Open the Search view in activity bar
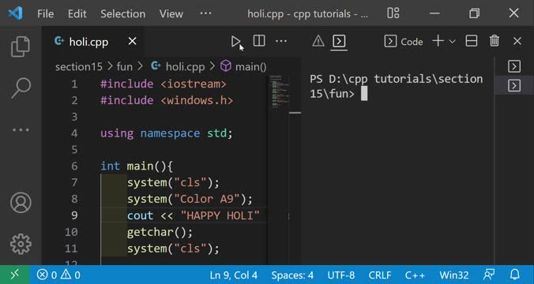The image size is (534, 284). click(x=21, y=88)
